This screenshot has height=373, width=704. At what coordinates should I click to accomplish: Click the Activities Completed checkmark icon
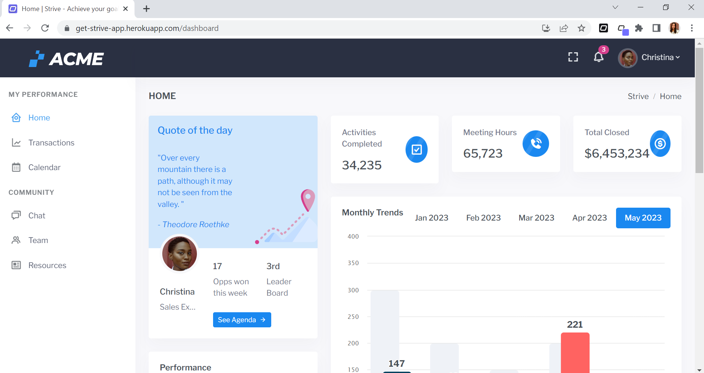coord(416,149)
